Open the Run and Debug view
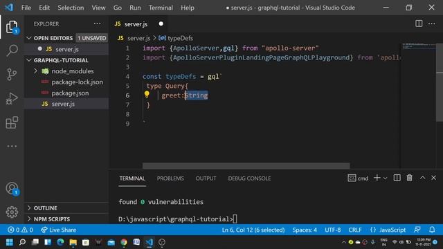This screenshot has height=249, width=443. (x=12, y=98)
